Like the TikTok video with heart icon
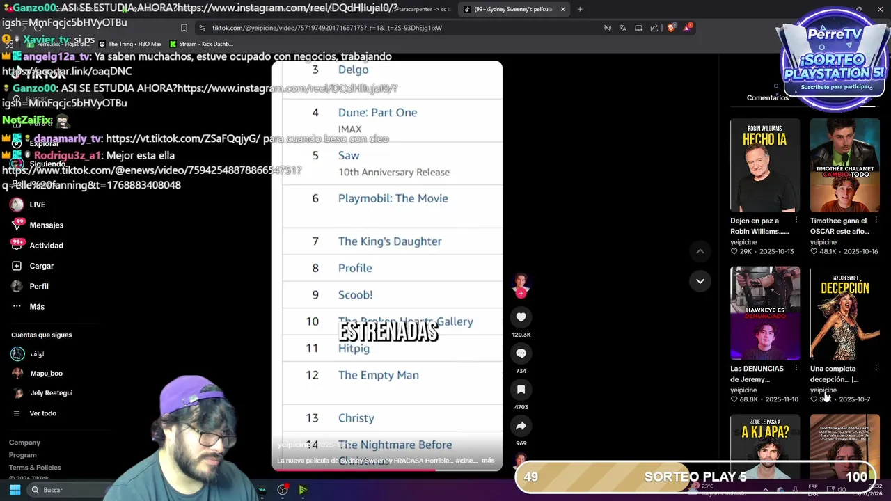891x501 pixels. [521, 317]
